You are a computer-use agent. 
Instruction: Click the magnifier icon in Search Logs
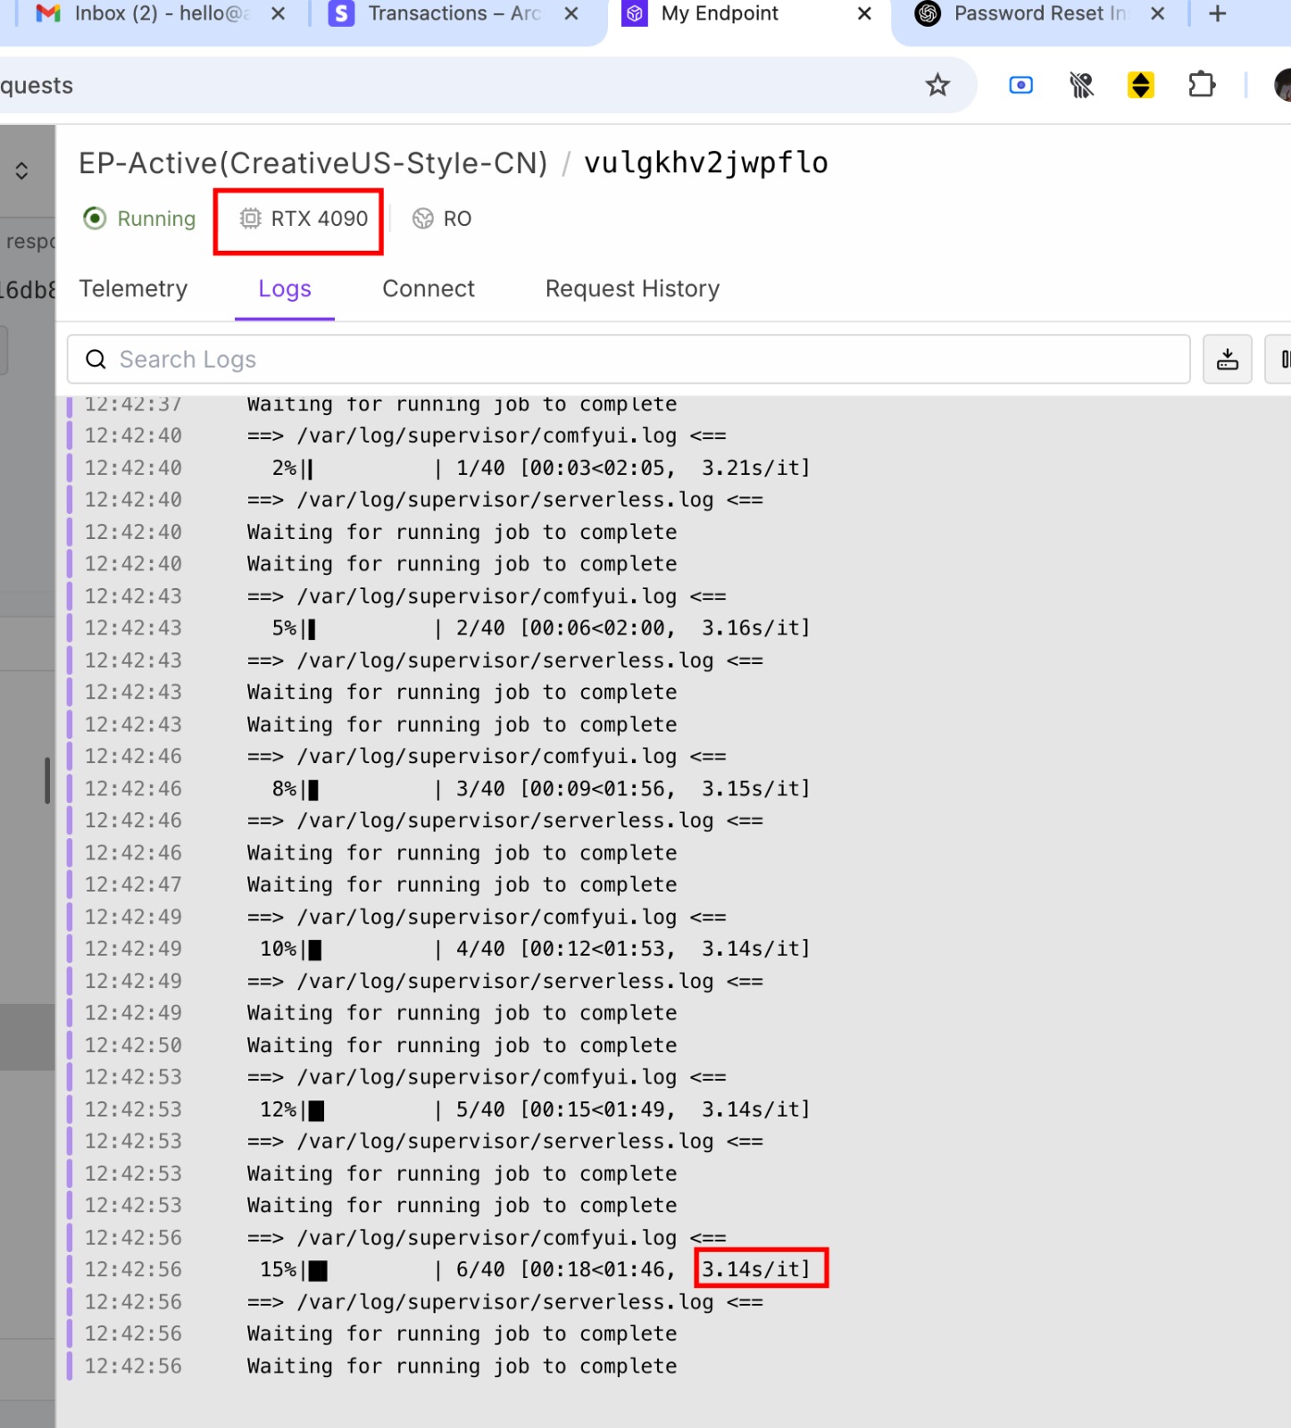96,360
